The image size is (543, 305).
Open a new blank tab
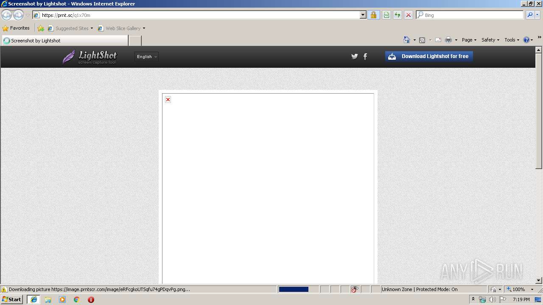coord(135,41)
